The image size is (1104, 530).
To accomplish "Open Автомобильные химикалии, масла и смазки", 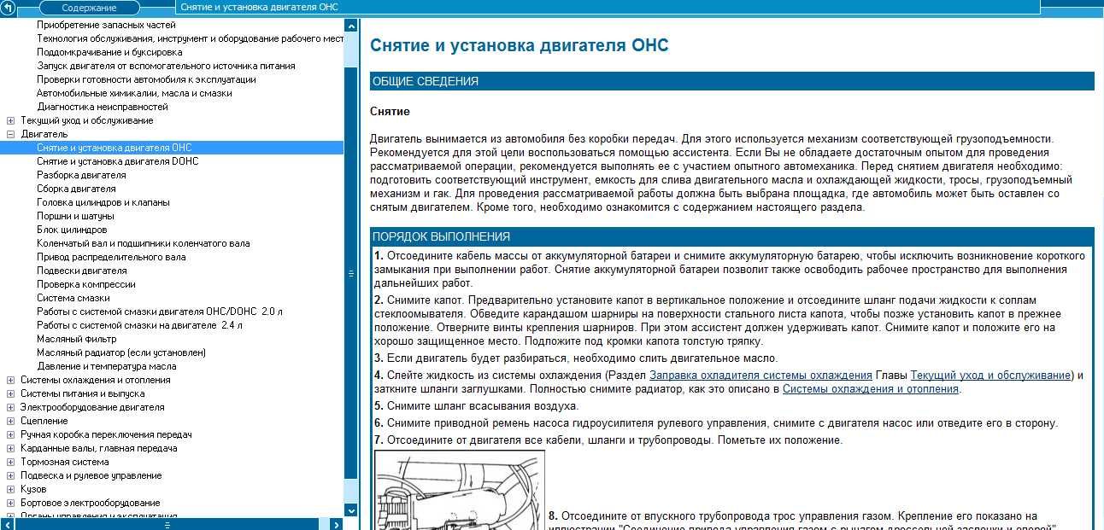I will pyautogui.click(x=134, y=93).
